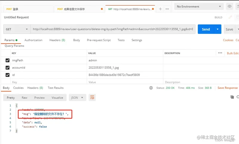
Task: Click the globe network icon near Status
Action: 151,88
